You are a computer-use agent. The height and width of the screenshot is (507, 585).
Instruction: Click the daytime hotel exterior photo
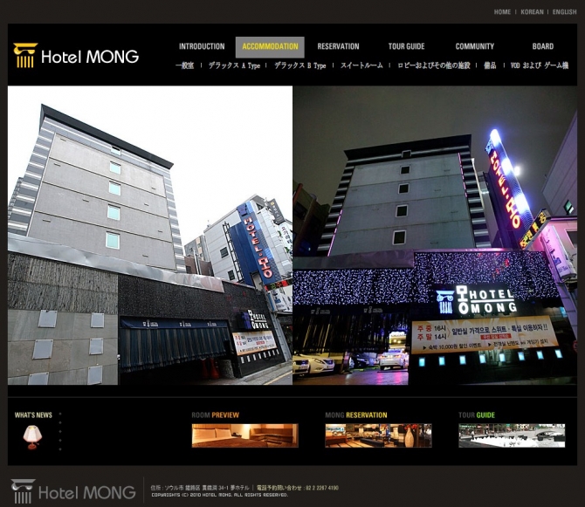click(x=150, y=236)
